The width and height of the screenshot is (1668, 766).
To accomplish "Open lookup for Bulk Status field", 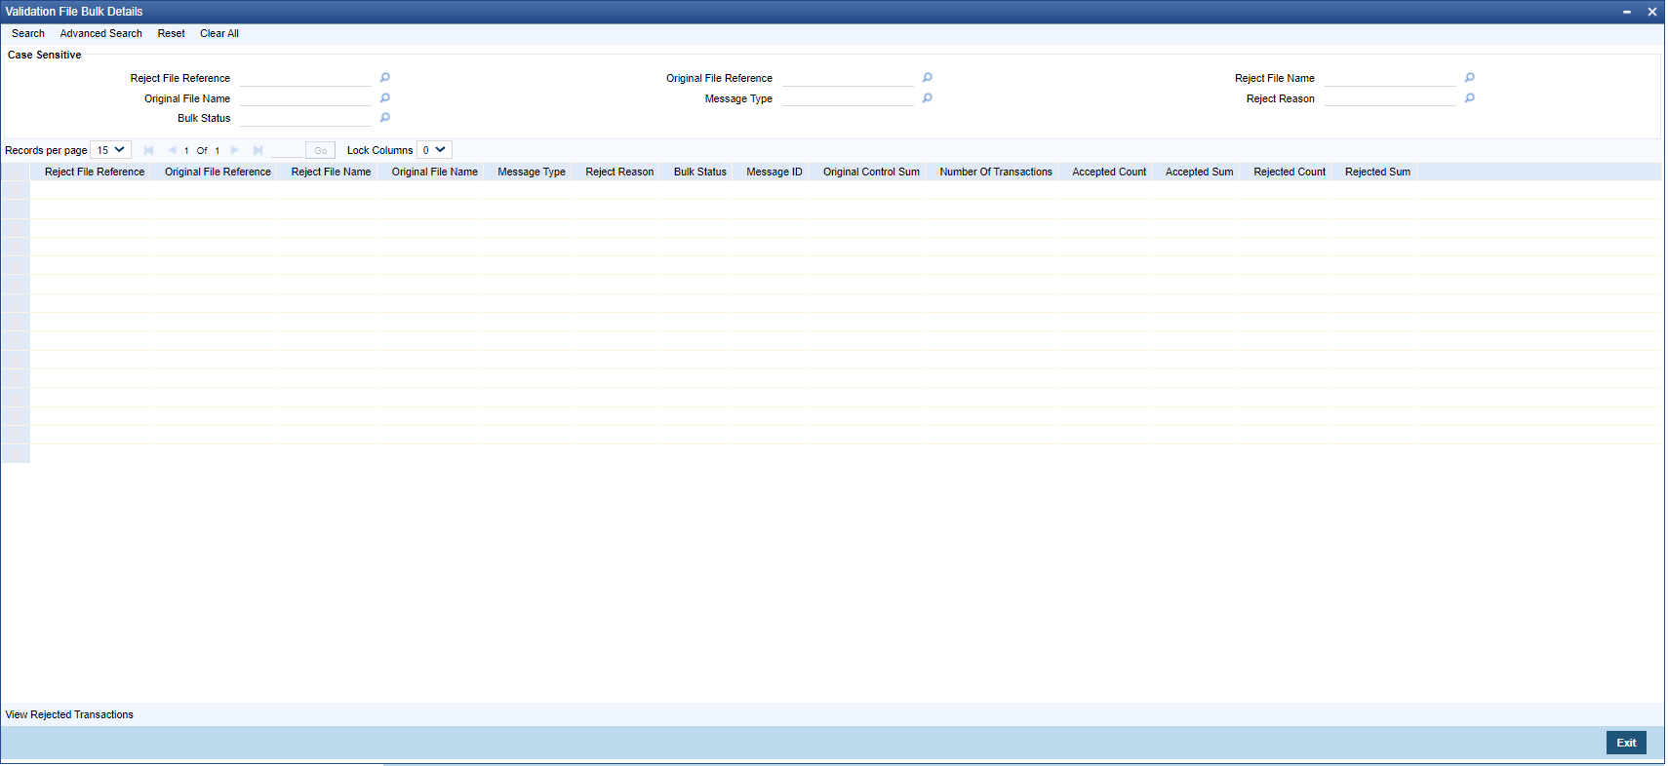I will (385, 118).
